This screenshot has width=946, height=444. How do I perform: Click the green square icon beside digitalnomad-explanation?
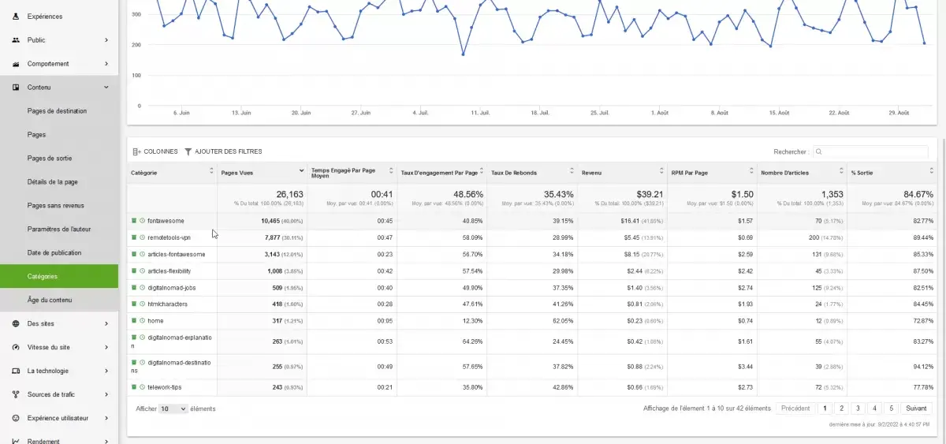tap(134, 338)
